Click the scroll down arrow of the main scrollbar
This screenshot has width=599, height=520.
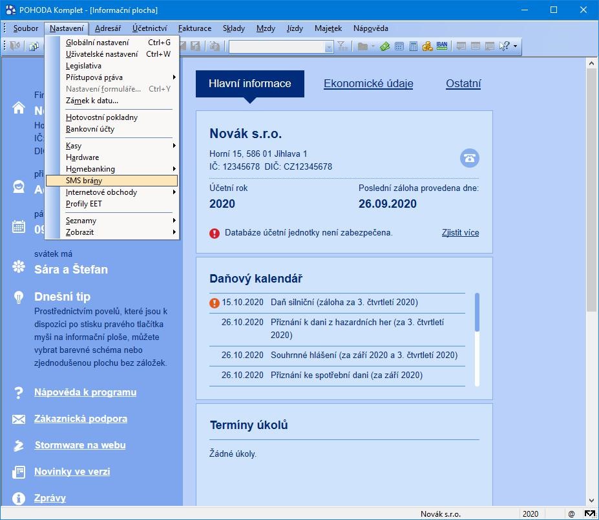pos(591,501)
